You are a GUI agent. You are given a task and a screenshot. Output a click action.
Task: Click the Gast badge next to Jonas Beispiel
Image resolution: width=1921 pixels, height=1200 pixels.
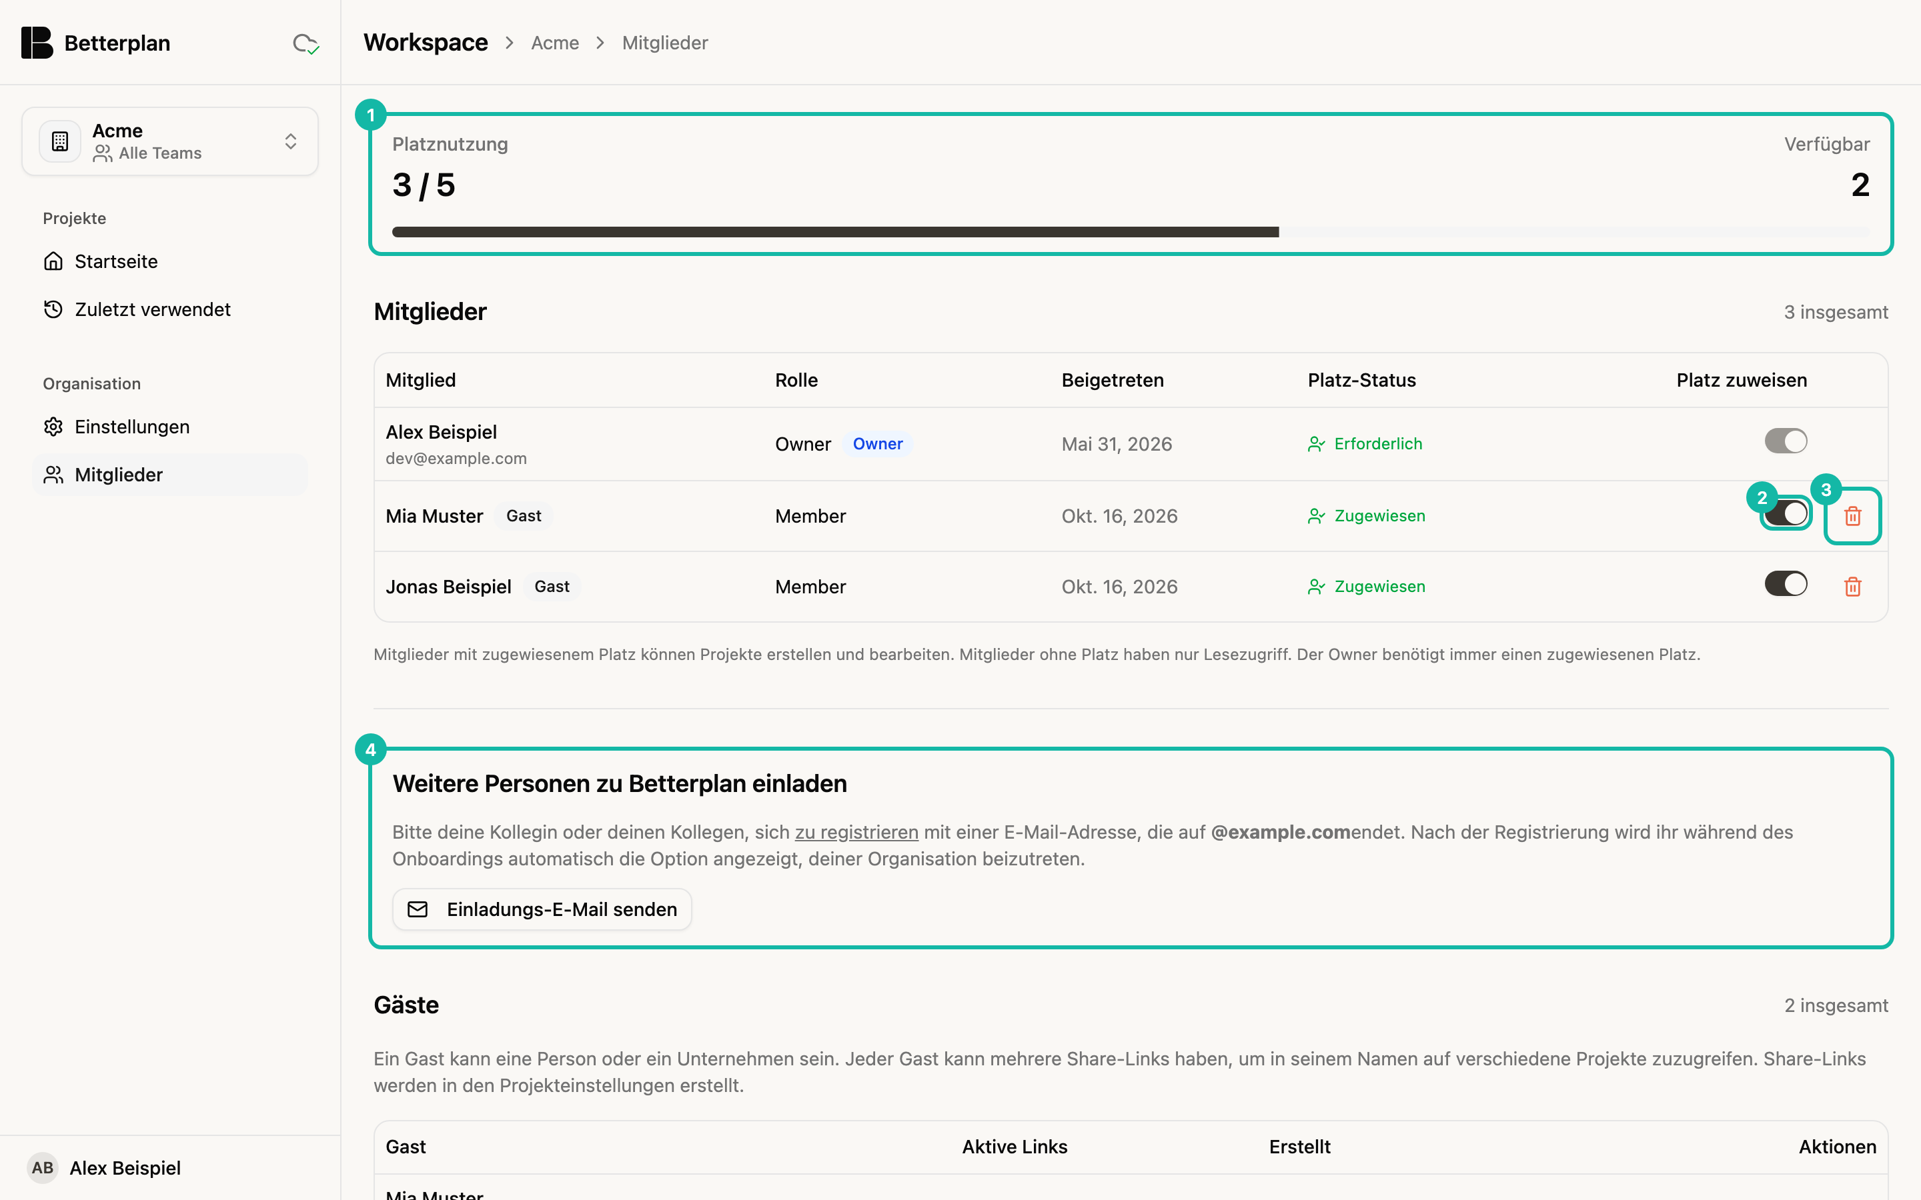(x=552, y=587)
